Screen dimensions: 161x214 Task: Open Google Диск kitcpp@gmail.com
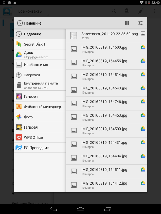tap(40, 54)
